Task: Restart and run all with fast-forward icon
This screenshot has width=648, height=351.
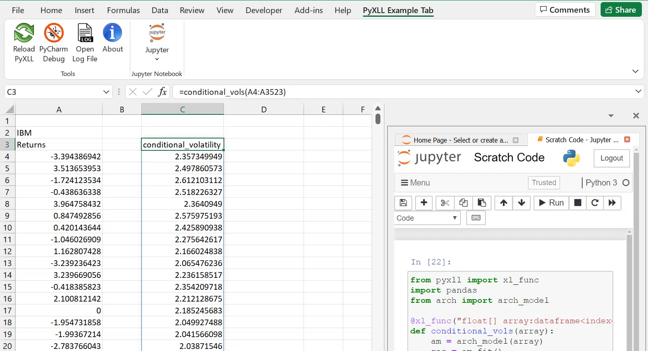Action: pos(612,203)
